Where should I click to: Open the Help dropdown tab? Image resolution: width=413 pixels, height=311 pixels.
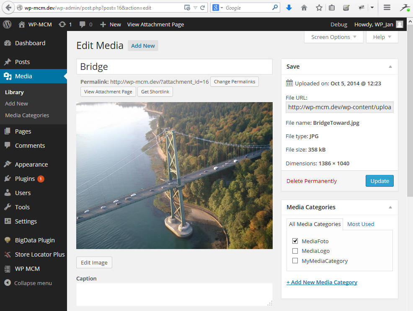pyautogui.click(x=382, y=37)
